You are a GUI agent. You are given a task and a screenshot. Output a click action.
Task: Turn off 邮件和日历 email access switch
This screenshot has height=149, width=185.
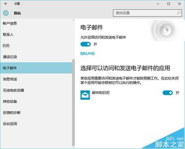click(168, 93)
